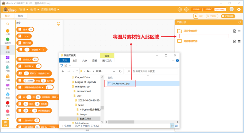Open Explorer help question-mark icon
244x133 pixels.
point(177,60)
